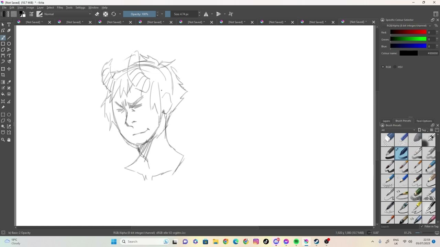
Task: Toggle horizontal mirror tool
Action: tap(206, 14)
